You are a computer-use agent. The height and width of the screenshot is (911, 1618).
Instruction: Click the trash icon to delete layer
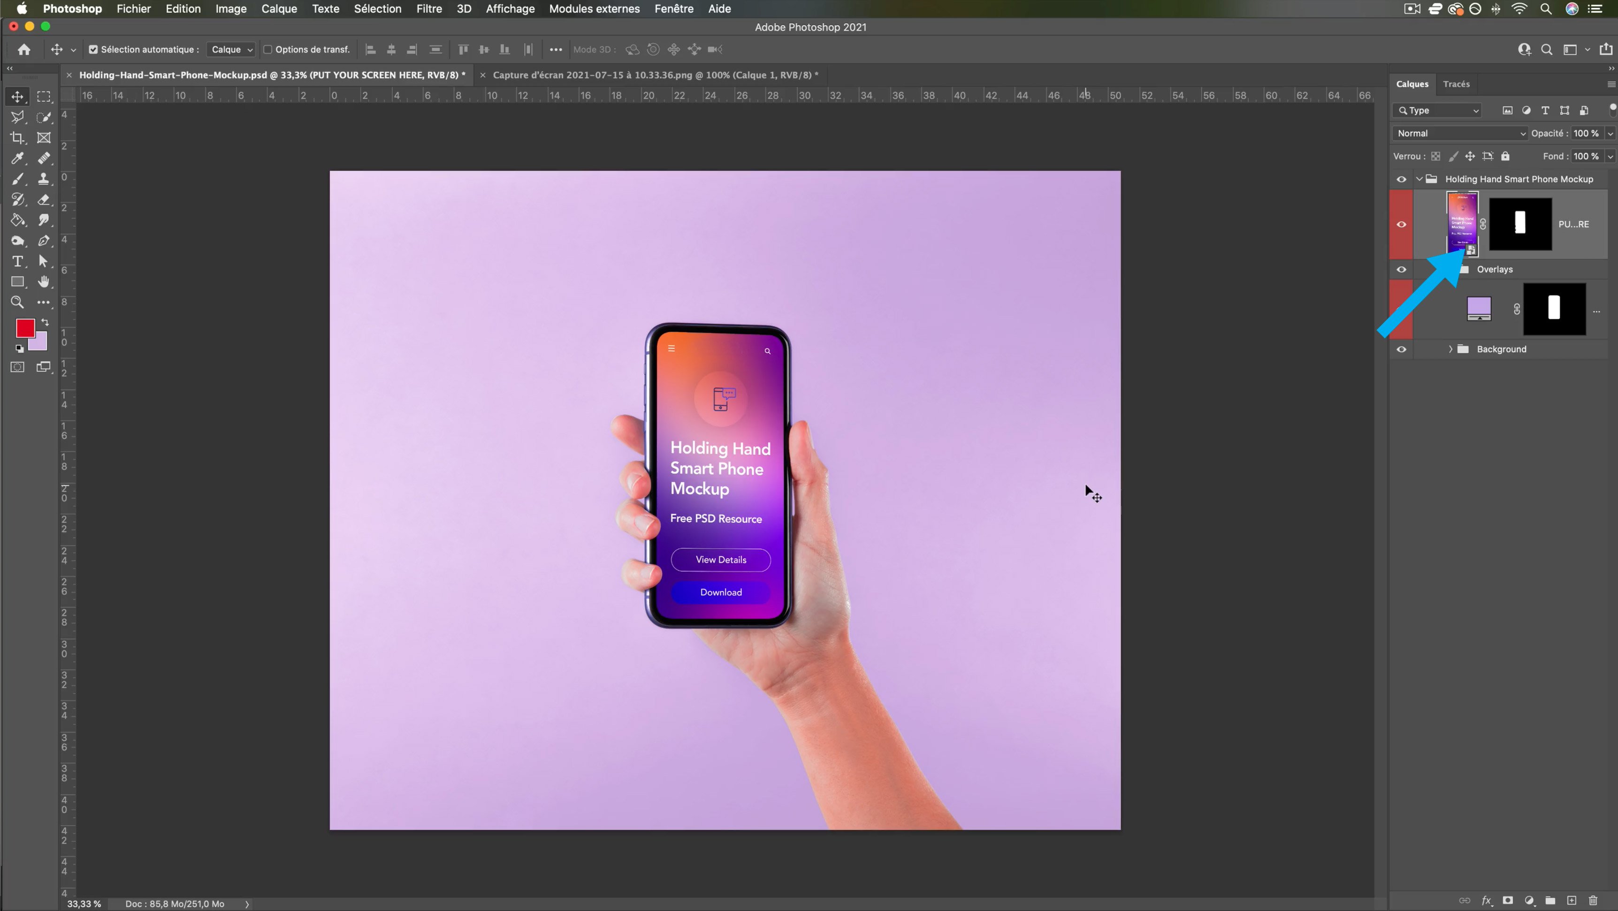tap(1592, 900)
